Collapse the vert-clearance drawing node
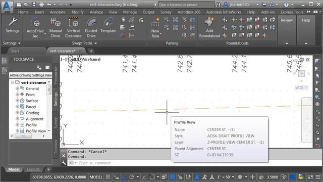The image size is (323, 182). [x=13, y=82]
